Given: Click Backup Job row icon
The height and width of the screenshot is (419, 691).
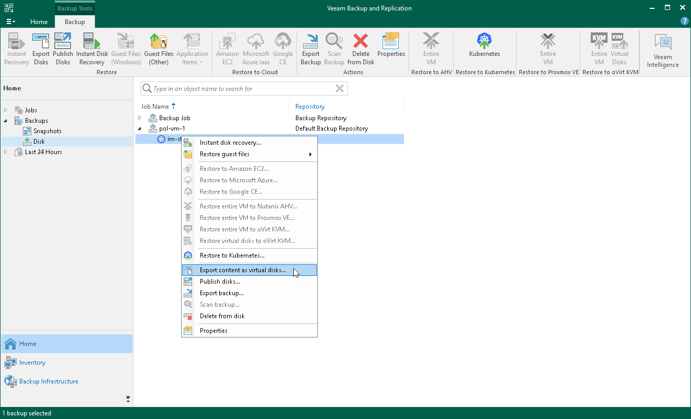Looking at the screenshot, I should [x=153, y=118].
